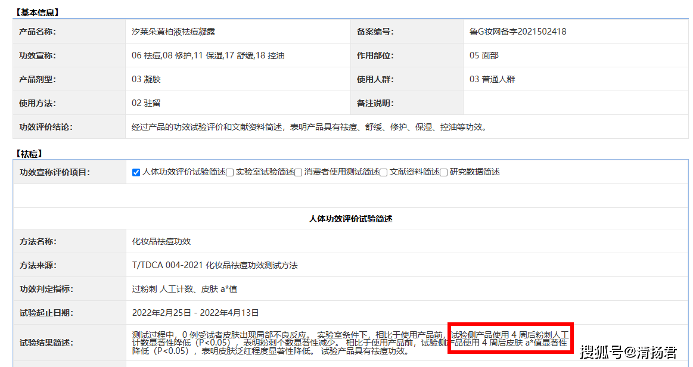693x367 pixels.
Task: Check the 实验室试验简述 checkbox
Action: pos(230,173)
